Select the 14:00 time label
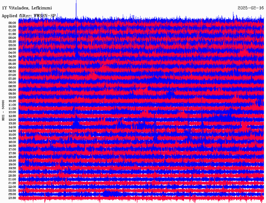Screen dimensions: 266x203 pyautogui.click(x=12, y=127)
